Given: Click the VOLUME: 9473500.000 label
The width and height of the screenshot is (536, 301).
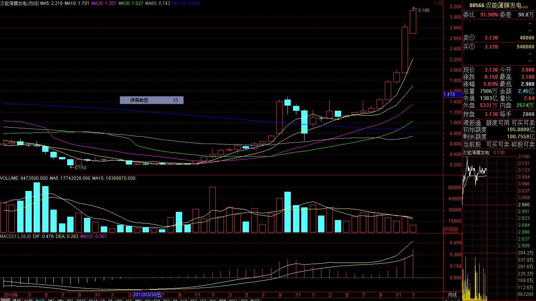Looking at the screenshot, I should click(x=24, y=178).
